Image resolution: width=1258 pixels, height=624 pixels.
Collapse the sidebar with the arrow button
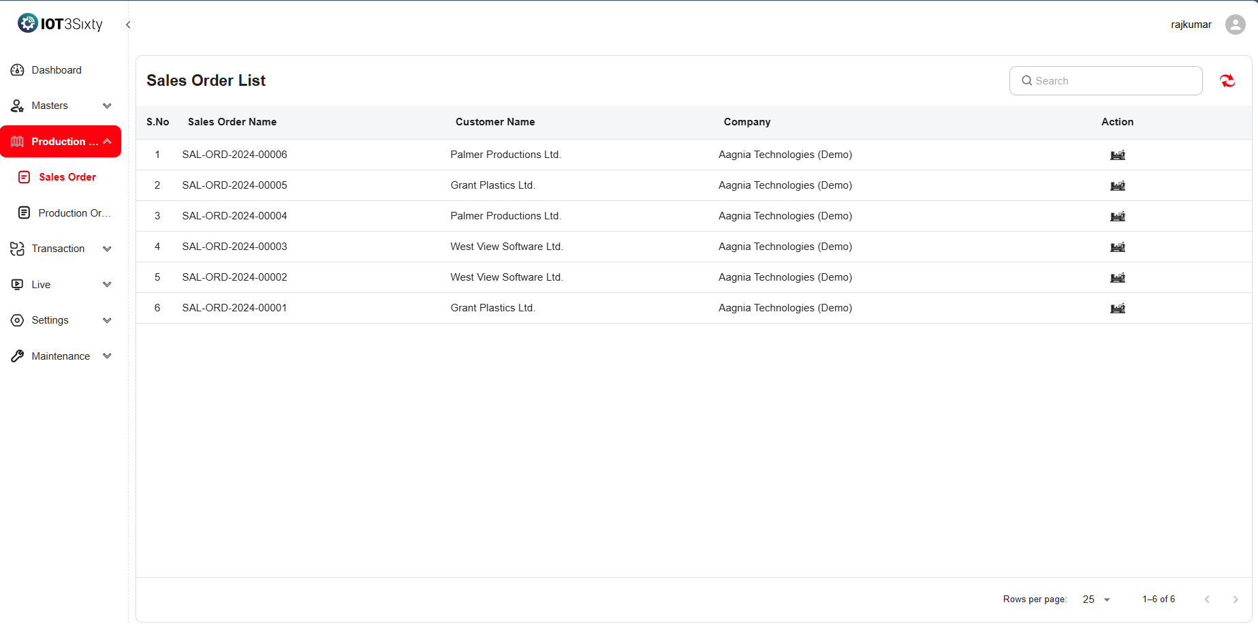(128, 25)
